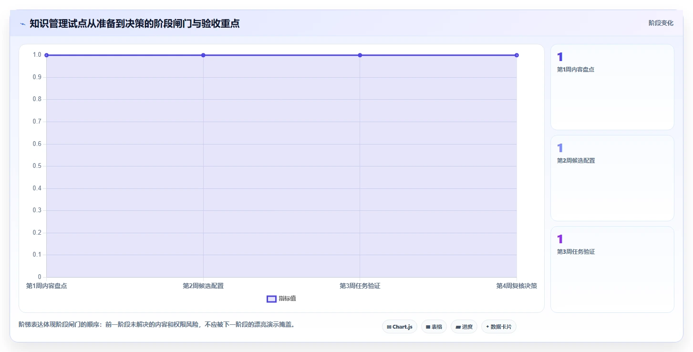Click x-axis label 第3周任务验证
This screenshot has height=352, width=693.
[360, 286]
